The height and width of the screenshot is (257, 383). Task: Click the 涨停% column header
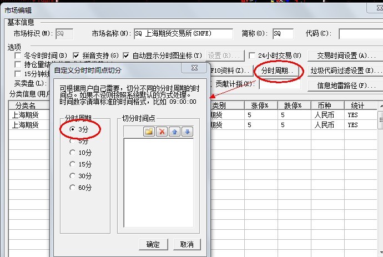261,105
